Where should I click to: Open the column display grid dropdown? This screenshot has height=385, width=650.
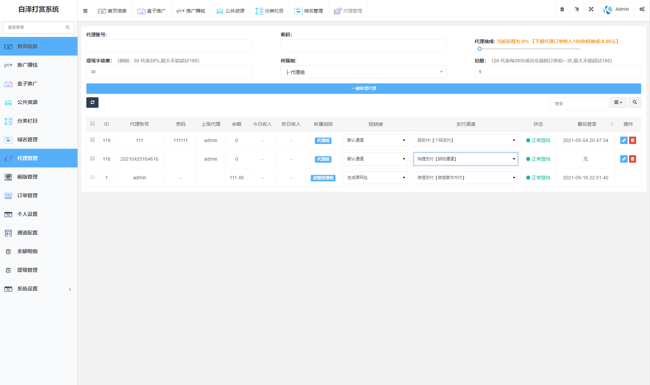(x=618, y=102)
